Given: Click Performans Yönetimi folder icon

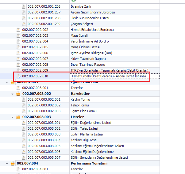Looking at the screenshot, I should [x=13, y=163].
